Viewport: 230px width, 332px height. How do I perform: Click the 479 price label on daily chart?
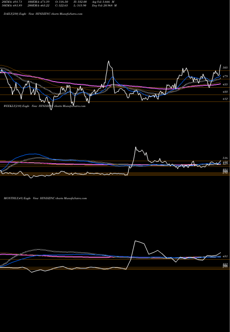[x=225, y=76]
